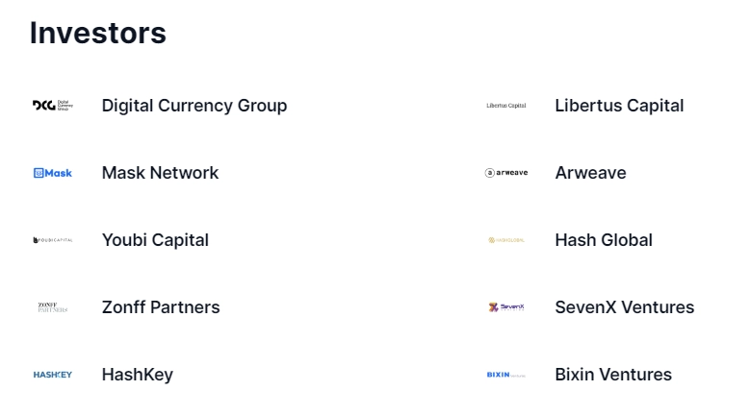Click the HashKey investor name
The height and width of the screenshot is (415, 749).
coord(137,375)
